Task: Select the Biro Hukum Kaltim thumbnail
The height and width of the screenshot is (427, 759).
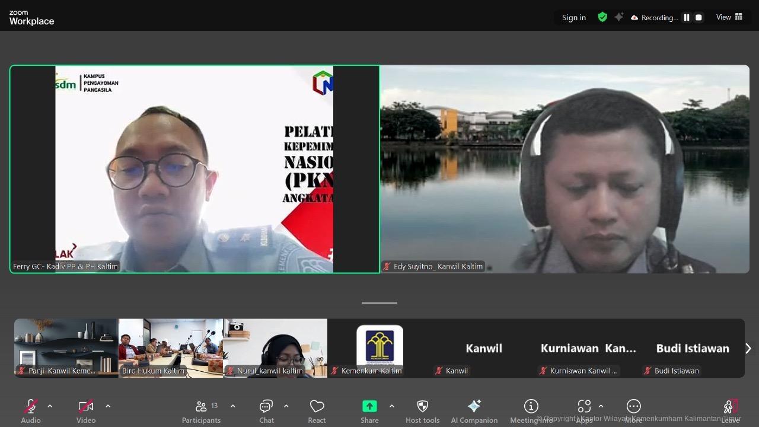Action: point(171,348)
